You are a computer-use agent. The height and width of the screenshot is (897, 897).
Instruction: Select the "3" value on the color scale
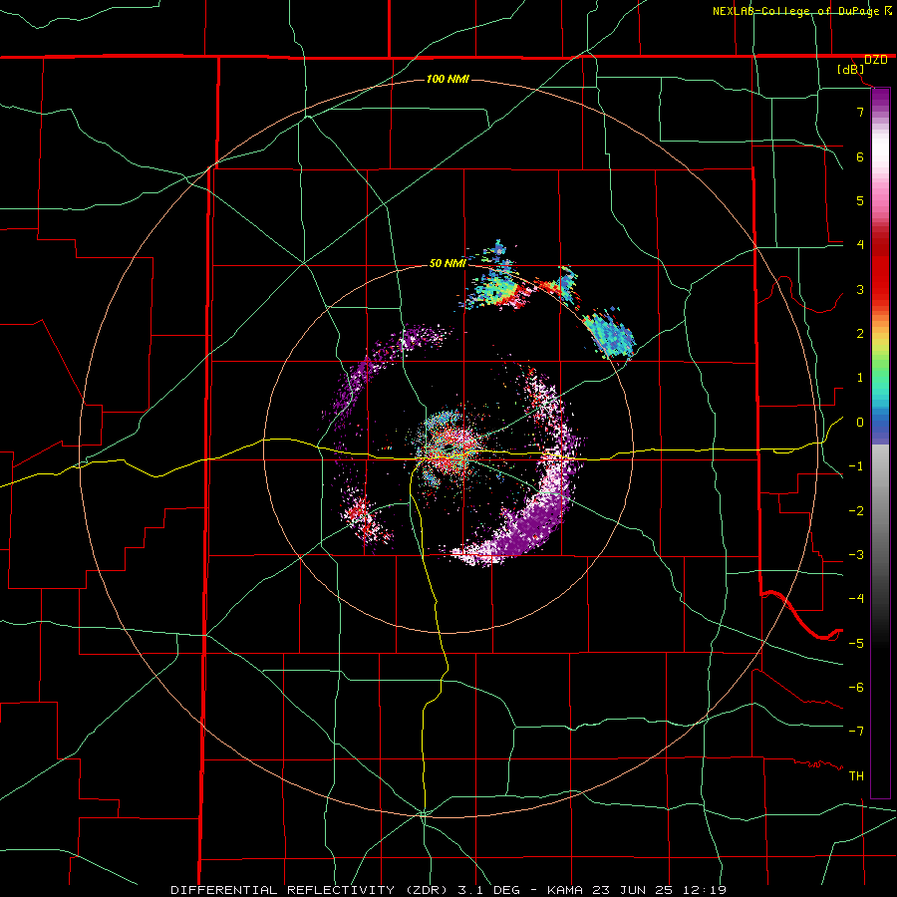pyautogui.click(x=860, y=289)
